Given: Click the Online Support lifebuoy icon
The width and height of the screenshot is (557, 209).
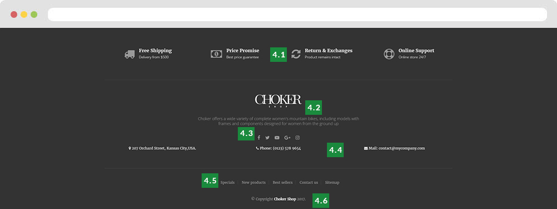Looking at the screenshot, I should [x=389, y=54].
